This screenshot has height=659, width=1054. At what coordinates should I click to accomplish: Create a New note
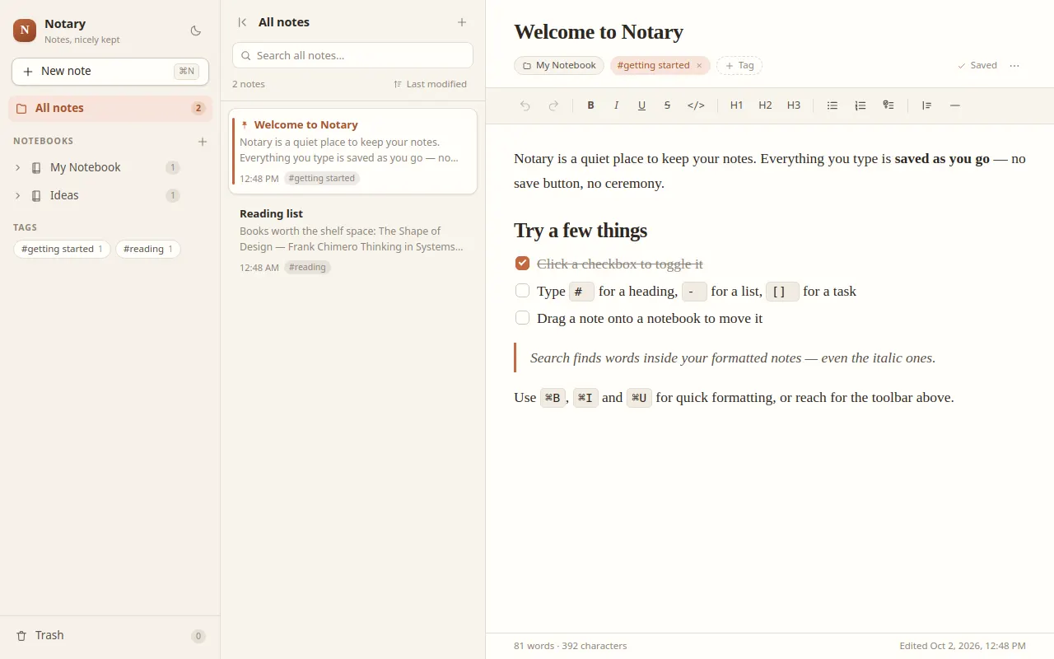click(x=110, y=71)
